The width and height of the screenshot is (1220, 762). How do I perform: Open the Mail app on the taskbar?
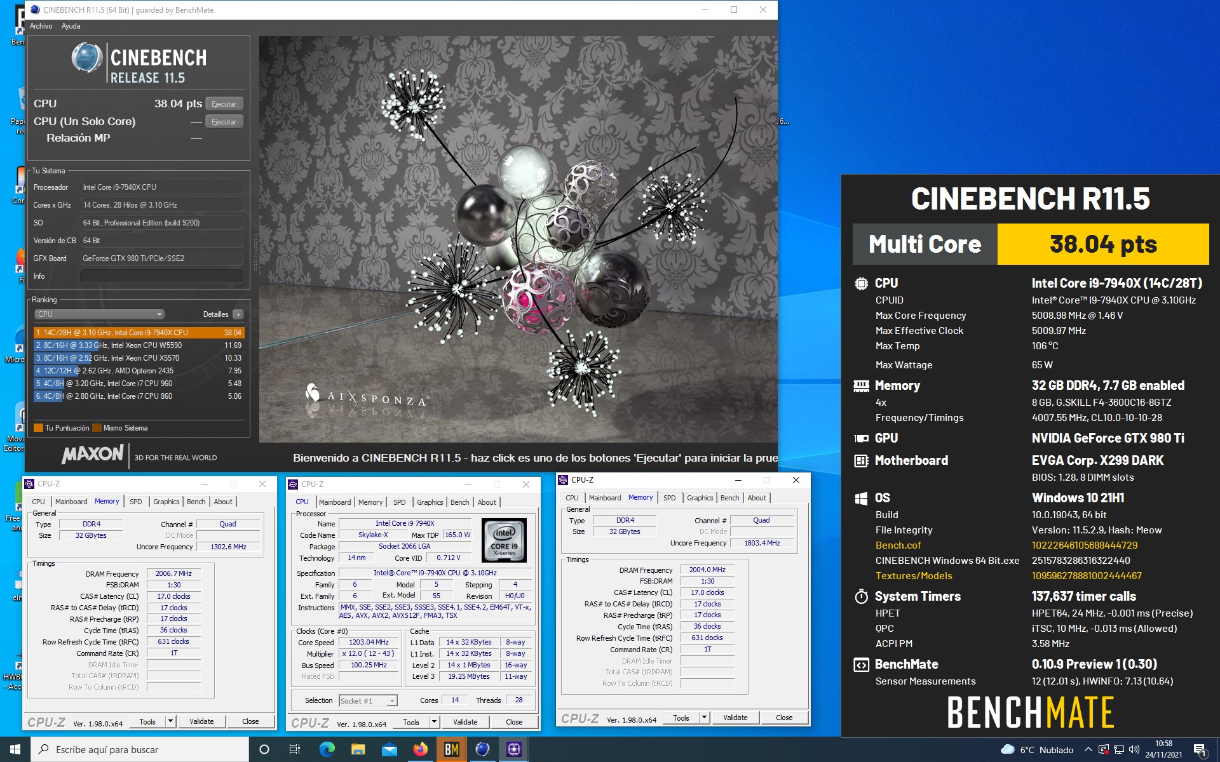(x=389, y=749)
